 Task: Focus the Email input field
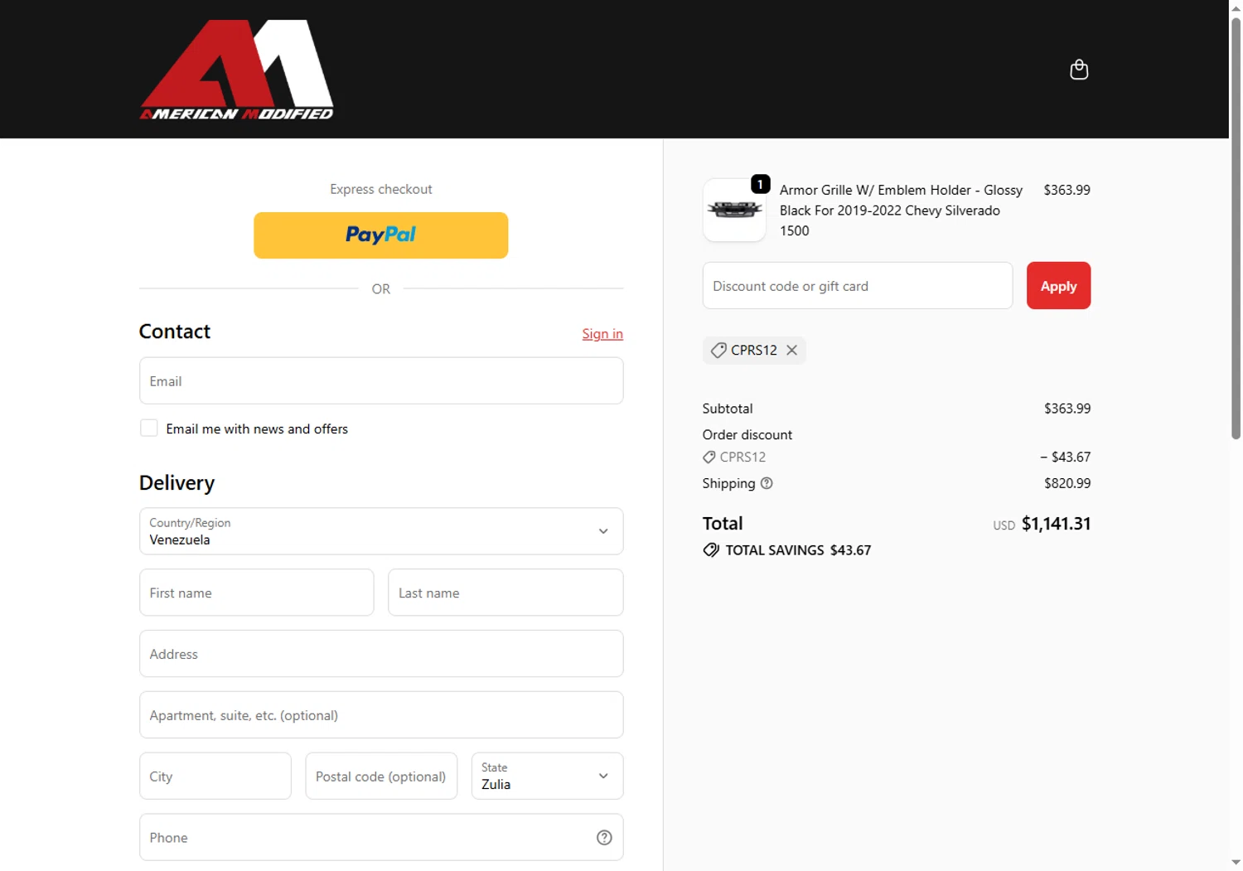[381, 381]
